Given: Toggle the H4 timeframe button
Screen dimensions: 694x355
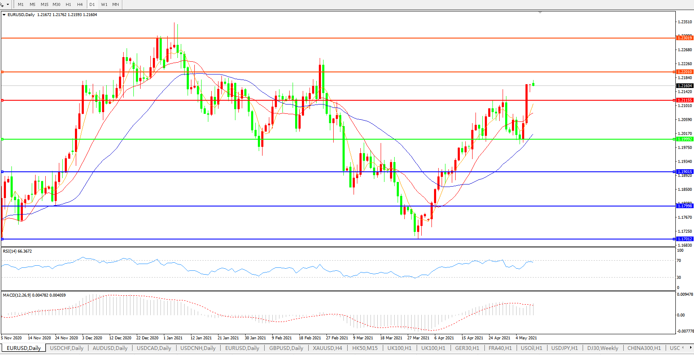Looking at the screenshot, I should [x=80, y=5].
